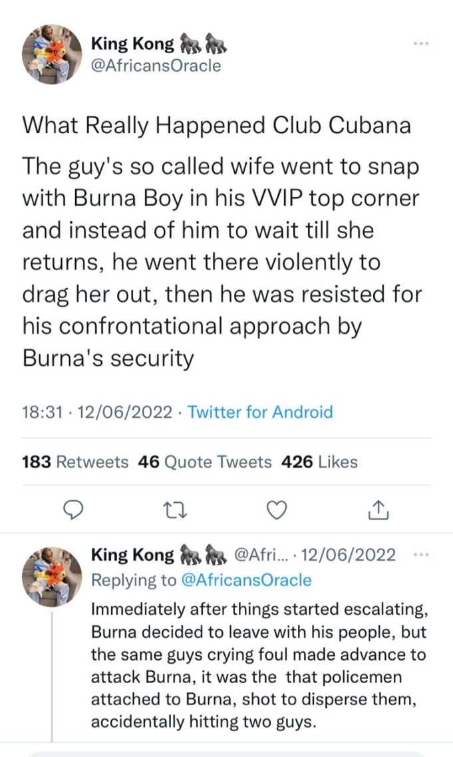Open the @AfricansOracle handle under main tweet name
The image size is (453, 757).
click(x=155, y=66)
